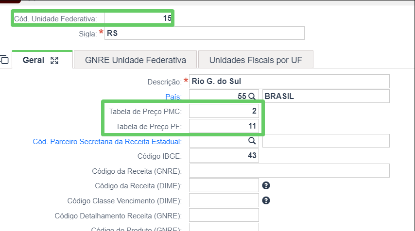Expand the Geral tab fullscreen icon
The image size is (415, 231).
click(x=54, y=60)
